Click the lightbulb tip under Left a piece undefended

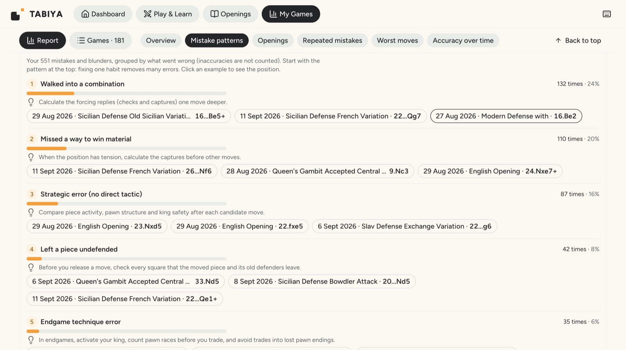pyautogui.click(x=31, y=267)
